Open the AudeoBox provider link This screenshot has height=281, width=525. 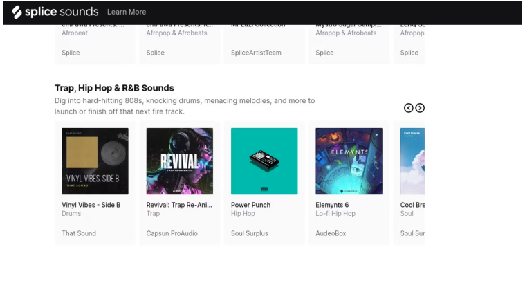(x=331, y=233)
